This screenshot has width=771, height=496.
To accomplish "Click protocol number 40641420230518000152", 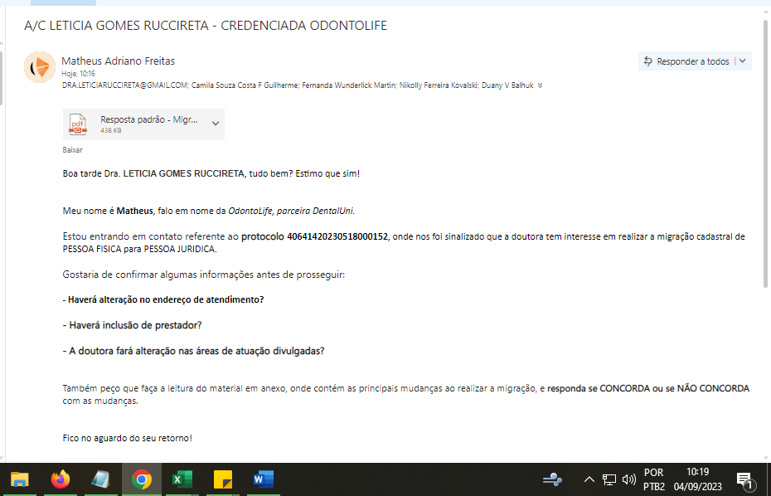I will [x=337, y=236].
